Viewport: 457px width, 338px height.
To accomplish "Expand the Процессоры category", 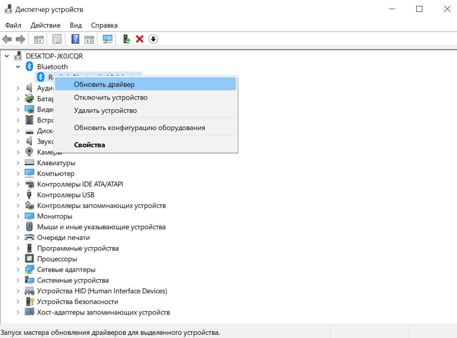I will [18, 259].
